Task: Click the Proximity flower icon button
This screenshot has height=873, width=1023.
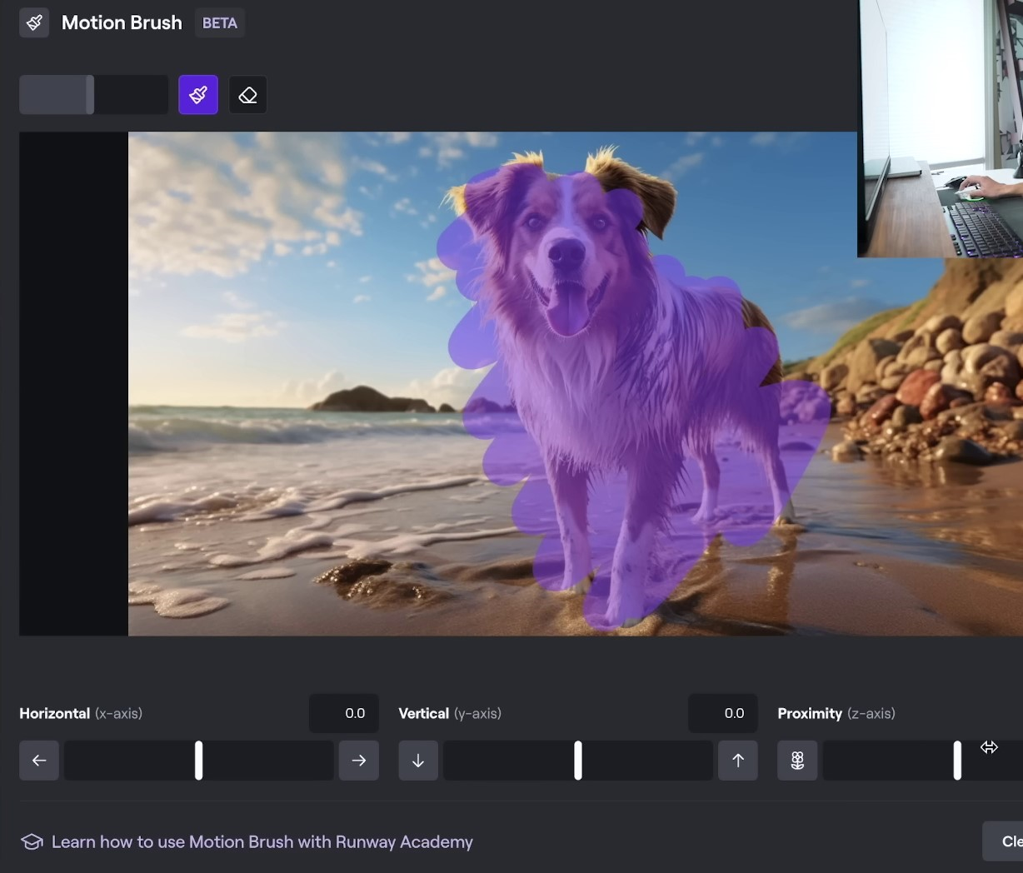Action: click(x=797, y=761)
